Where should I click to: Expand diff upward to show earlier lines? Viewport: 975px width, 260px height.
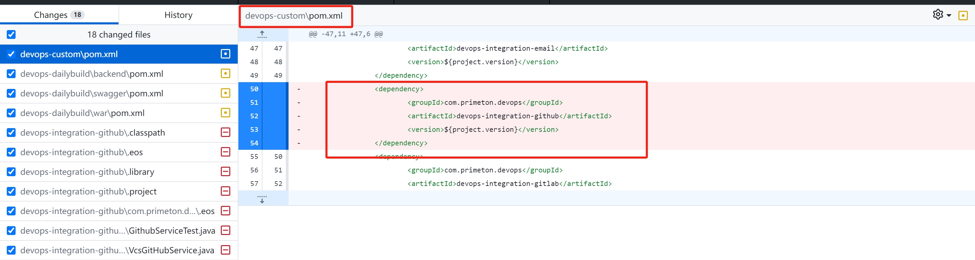tap(262, 34)
